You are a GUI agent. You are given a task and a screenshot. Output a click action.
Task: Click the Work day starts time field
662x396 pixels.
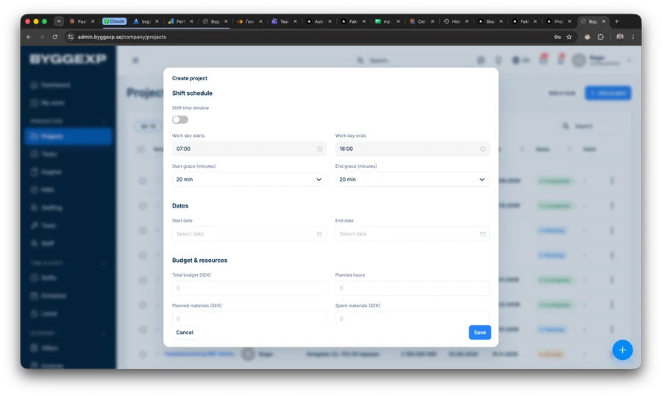[249, 149]
